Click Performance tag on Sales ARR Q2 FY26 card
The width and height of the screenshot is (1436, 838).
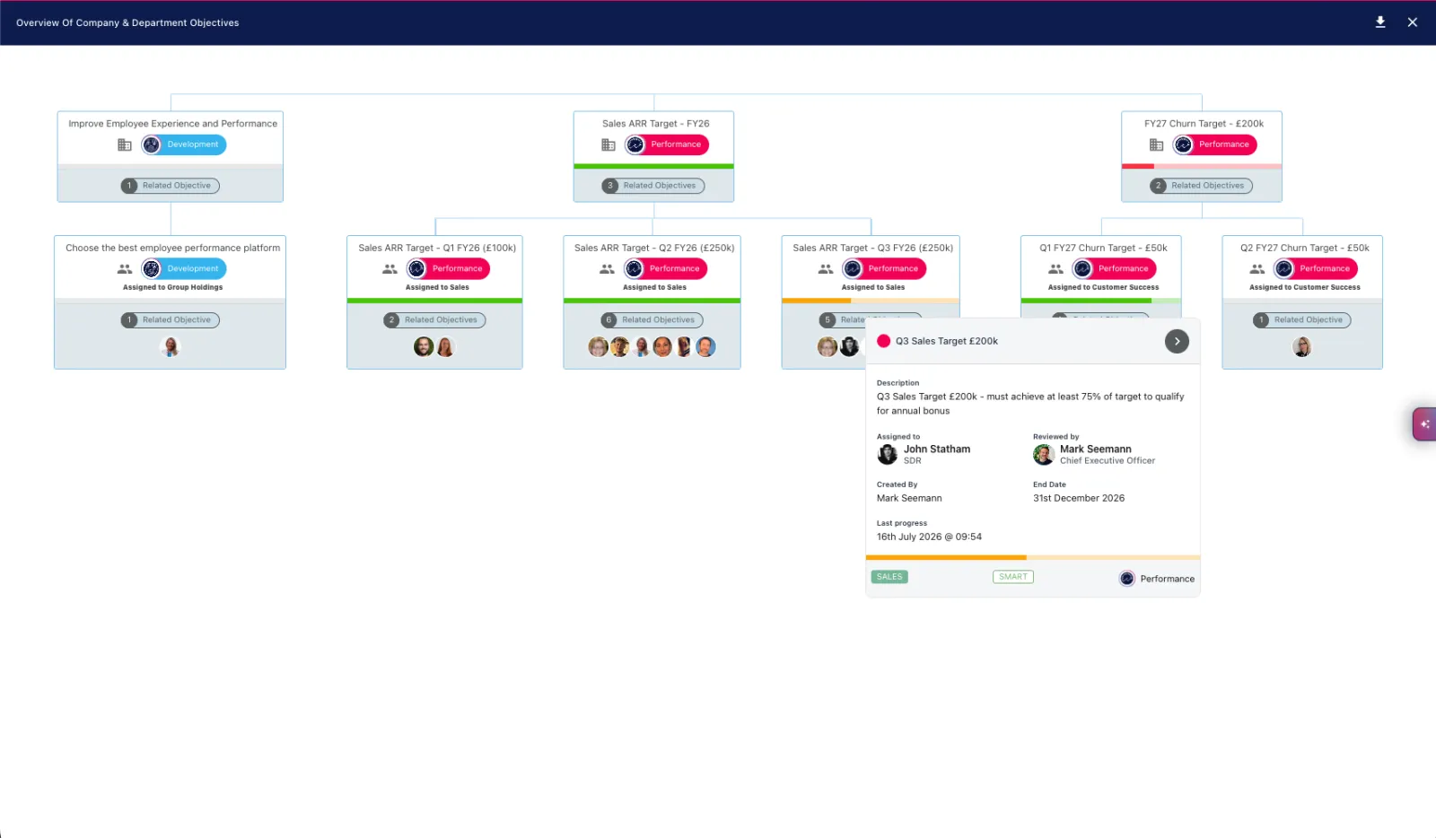pyautogui.click(x=666, y=268)
